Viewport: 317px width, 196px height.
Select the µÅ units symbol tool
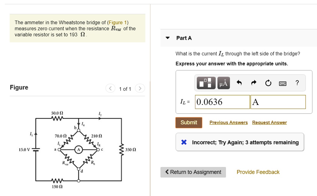224,83
